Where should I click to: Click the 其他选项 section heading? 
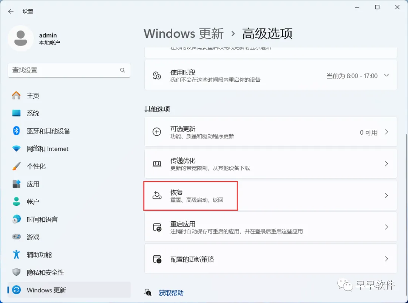coord(157,109)
